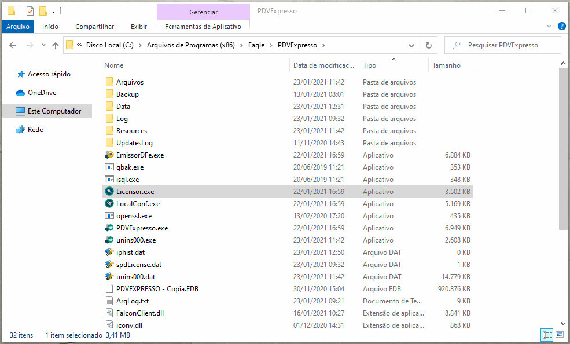Select the iconv.dll file name
The height and width of the screenshot is (344, 570).
tap(129, 325)
